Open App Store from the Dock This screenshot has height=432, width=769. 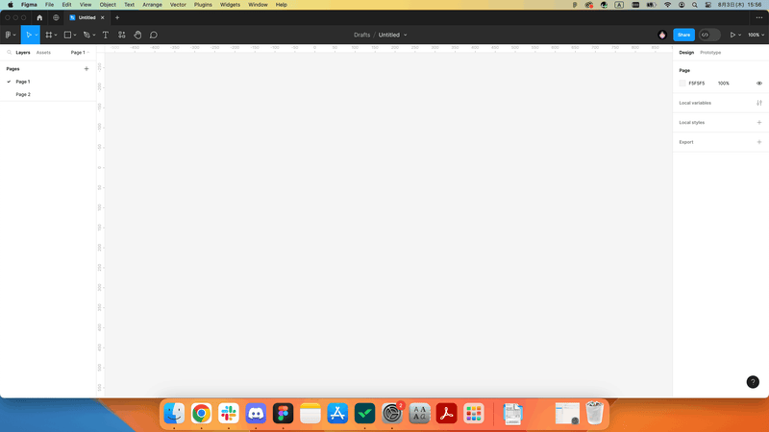tap(337, 414)
